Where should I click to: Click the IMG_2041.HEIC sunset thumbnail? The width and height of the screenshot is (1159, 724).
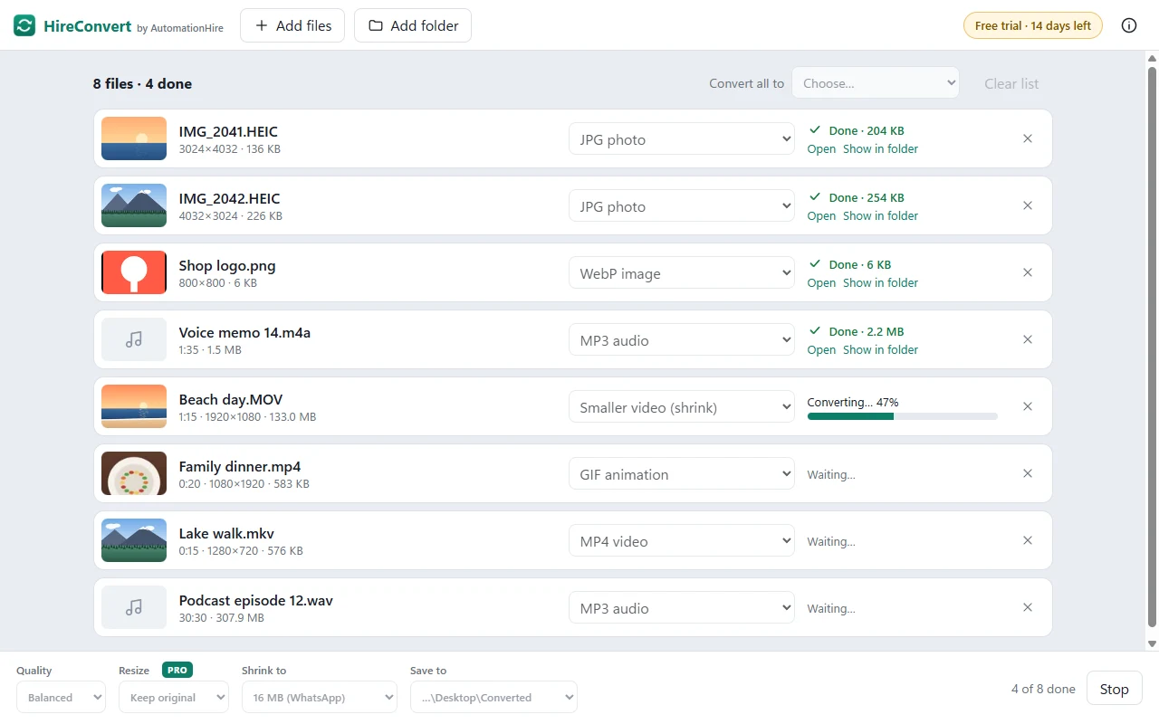(x=134, y=138)
